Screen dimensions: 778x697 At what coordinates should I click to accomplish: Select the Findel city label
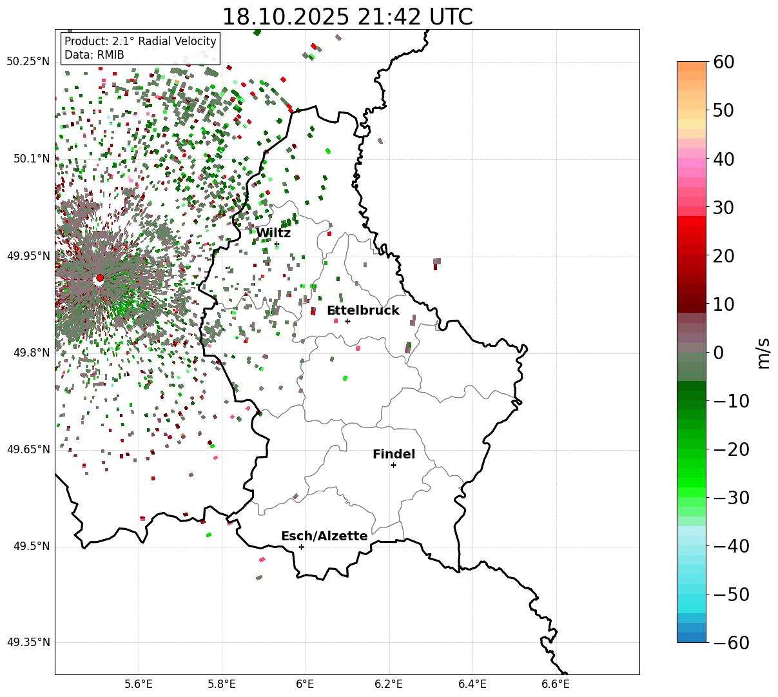coord(394,454)
